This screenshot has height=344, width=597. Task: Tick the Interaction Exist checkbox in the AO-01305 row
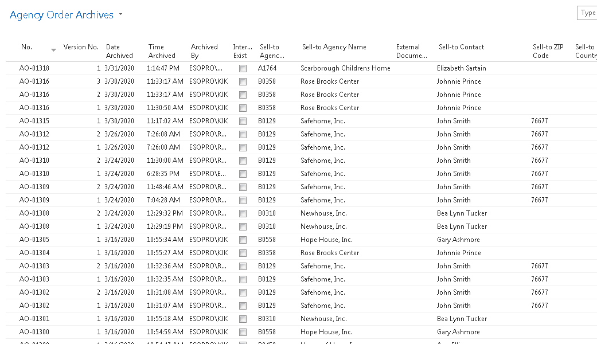tap(243, 240)
